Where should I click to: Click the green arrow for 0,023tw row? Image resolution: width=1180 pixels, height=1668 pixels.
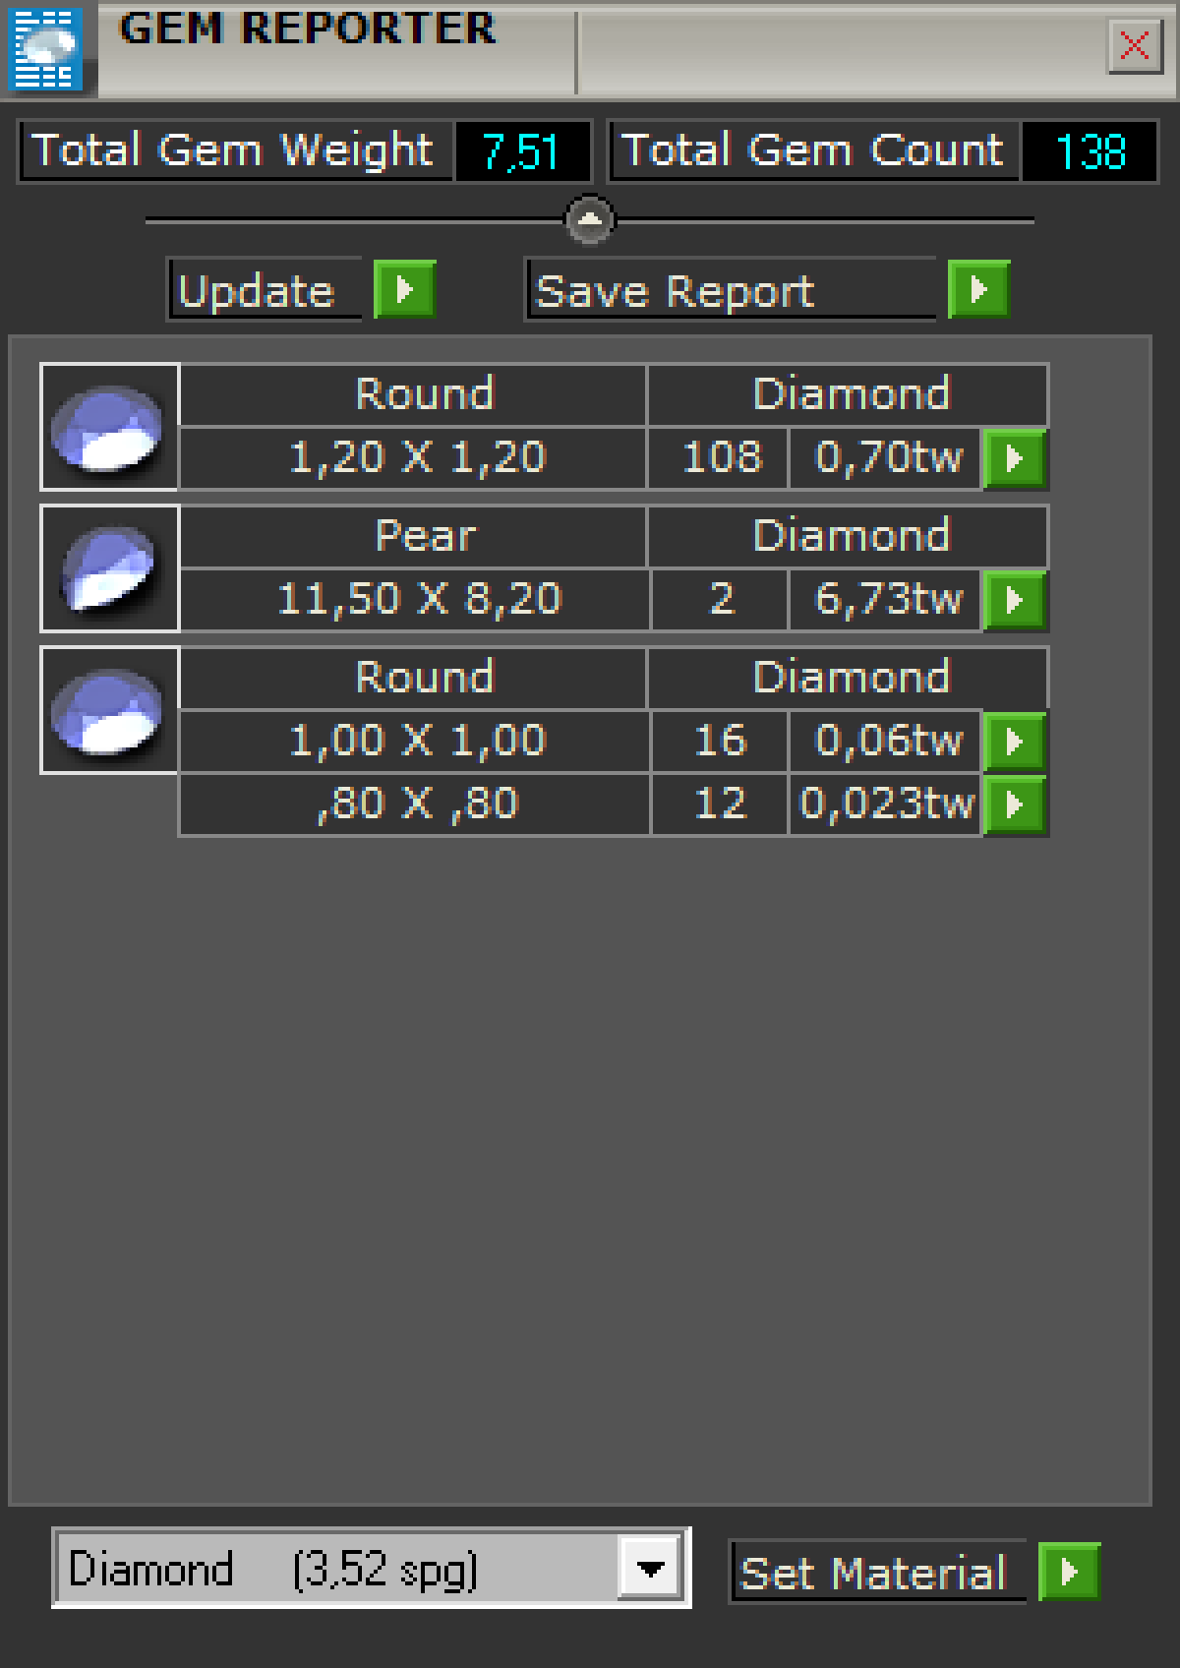(x=1015, y=804)
